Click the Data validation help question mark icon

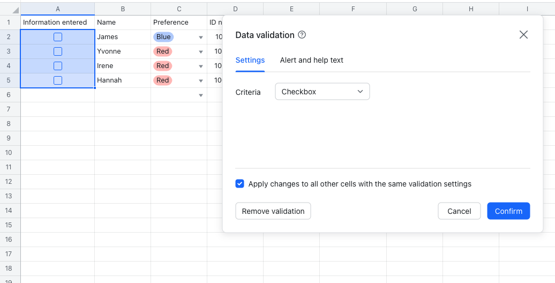point(302,35)
